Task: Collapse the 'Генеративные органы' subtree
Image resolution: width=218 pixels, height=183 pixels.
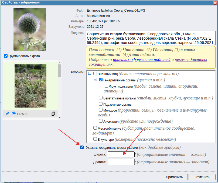Action: click(95, 80)
